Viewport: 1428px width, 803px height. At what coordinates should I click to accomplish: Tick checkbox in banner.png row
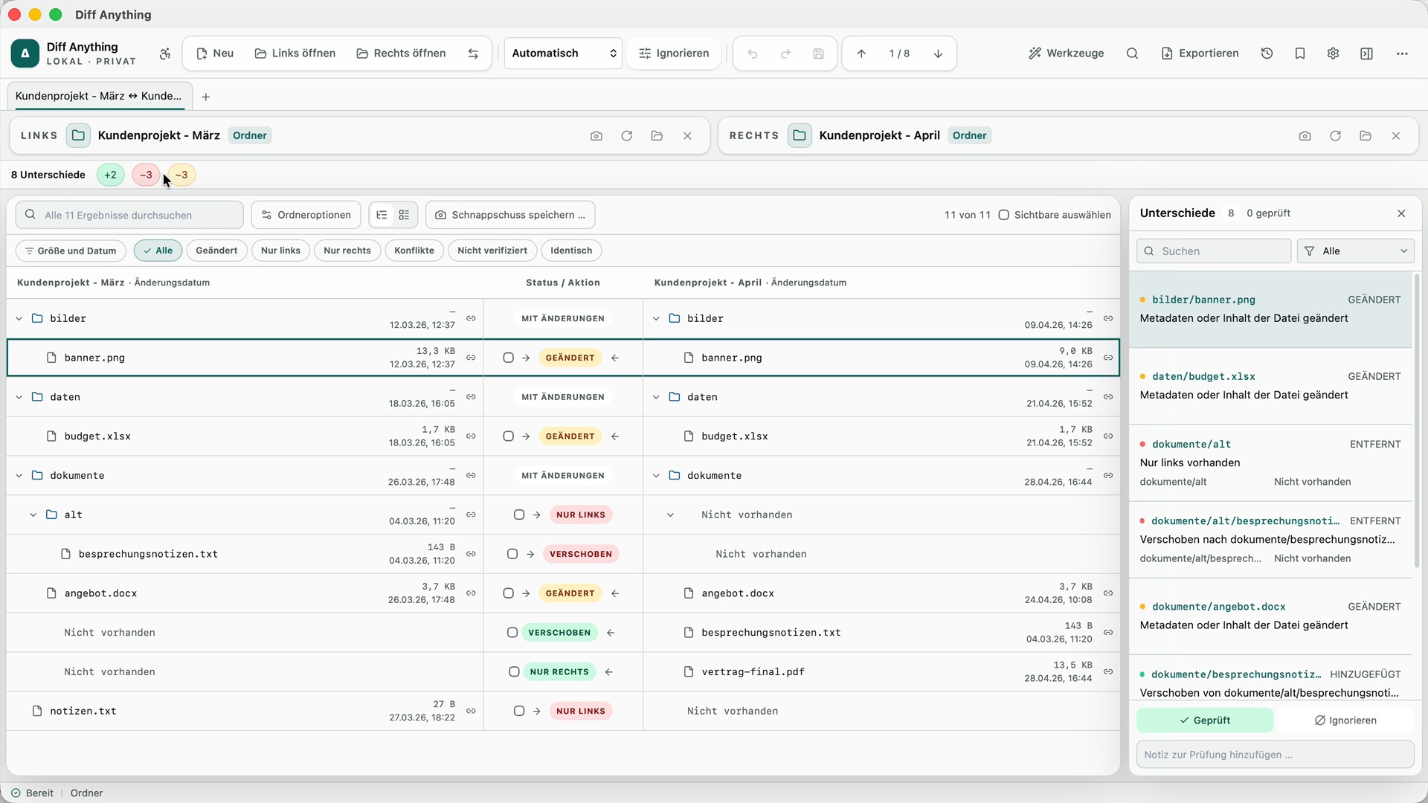pyautogui.click(x=508, y=358)
